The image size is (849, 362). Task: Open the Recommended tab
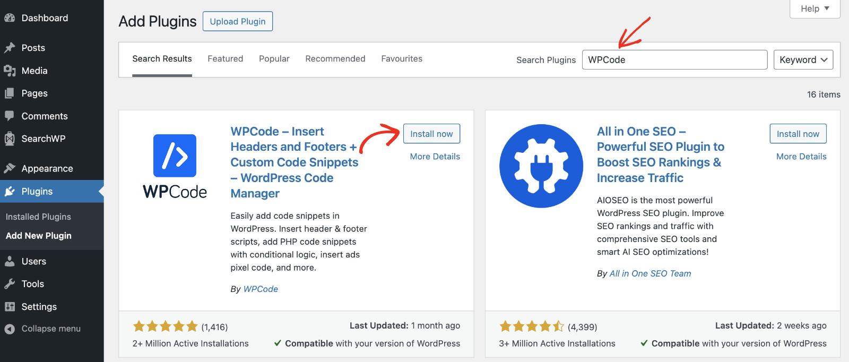click(335, 59)
